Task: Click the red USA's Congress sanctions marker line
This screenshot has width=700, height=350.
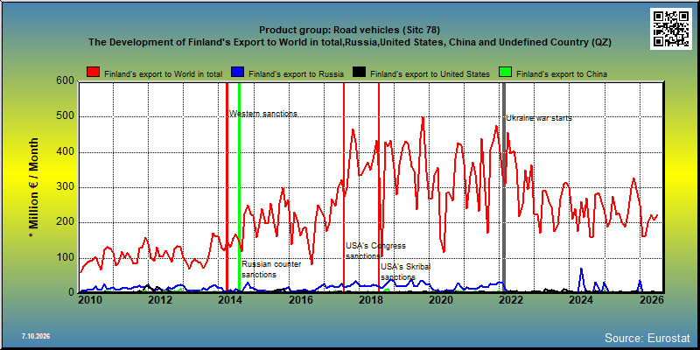Action: click(344, 187)
